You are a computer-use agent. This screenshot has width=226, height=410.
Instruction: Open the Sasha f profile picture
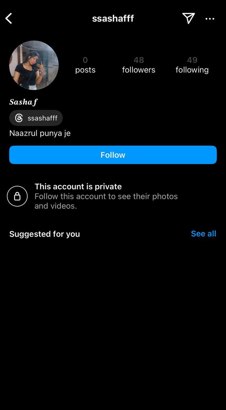[x=34, y=65]
